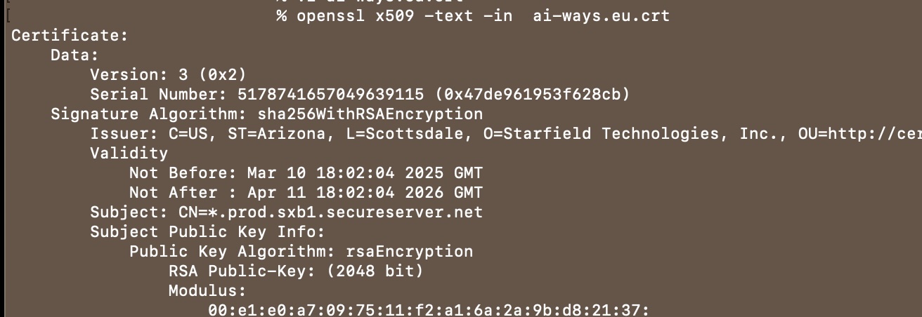Click the Certificate: header line
The width and height of the screenshot is (922, 317).
pos(70,35)
